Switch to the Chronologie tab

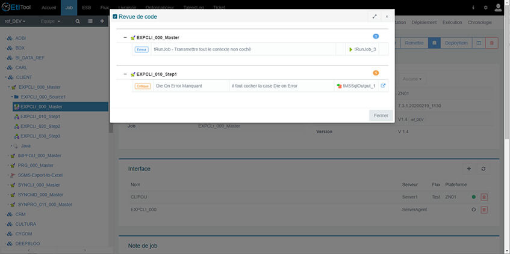tap(480, 23)
